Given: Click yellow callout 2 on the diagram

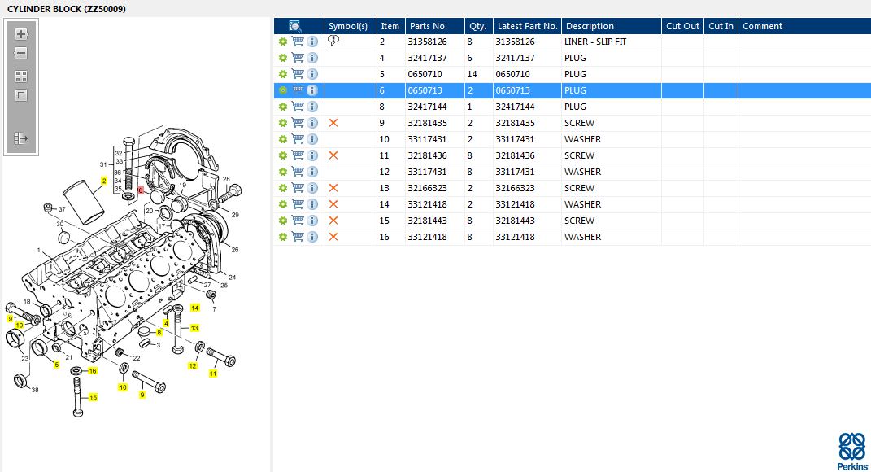Looking at the screenshot, I should 104,180.
